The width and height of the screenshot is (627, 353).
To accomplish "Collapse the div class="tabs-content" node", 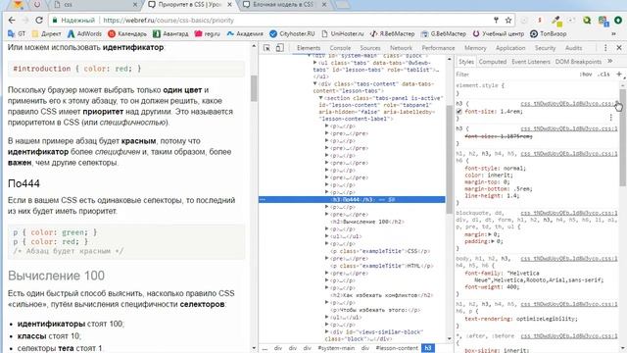I will coord(315,83).
